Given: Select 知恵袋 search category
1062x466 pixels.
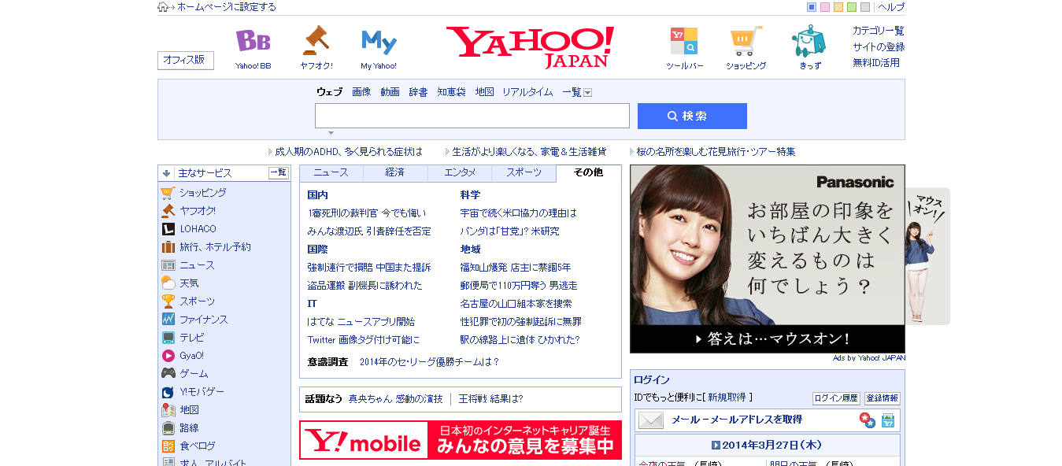Looking at the screenshot, I should tap(451, 92).
